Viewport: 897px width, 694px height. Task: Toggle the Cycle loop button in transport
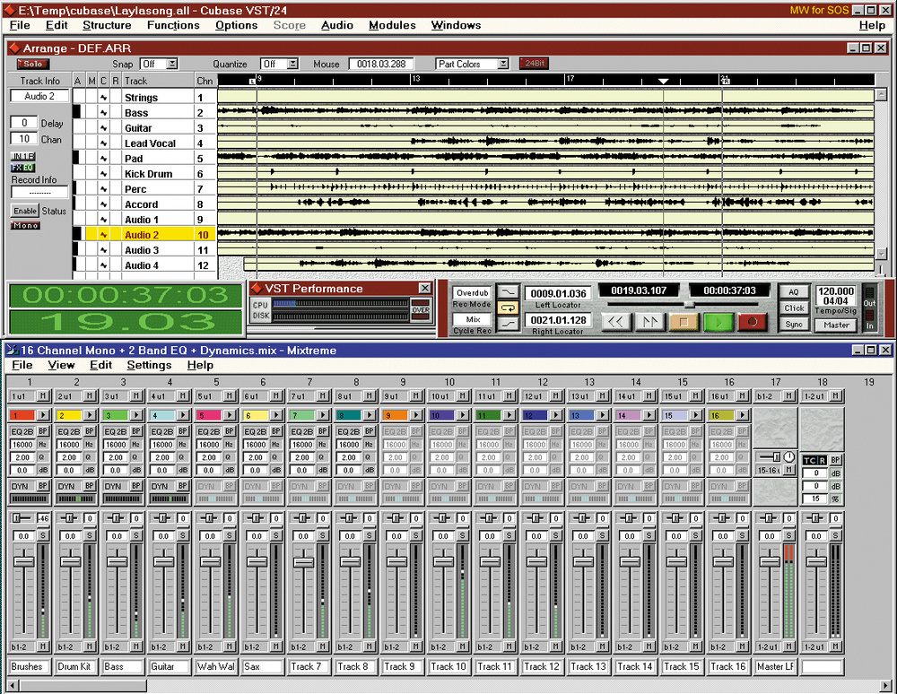(x=509, y=308)
